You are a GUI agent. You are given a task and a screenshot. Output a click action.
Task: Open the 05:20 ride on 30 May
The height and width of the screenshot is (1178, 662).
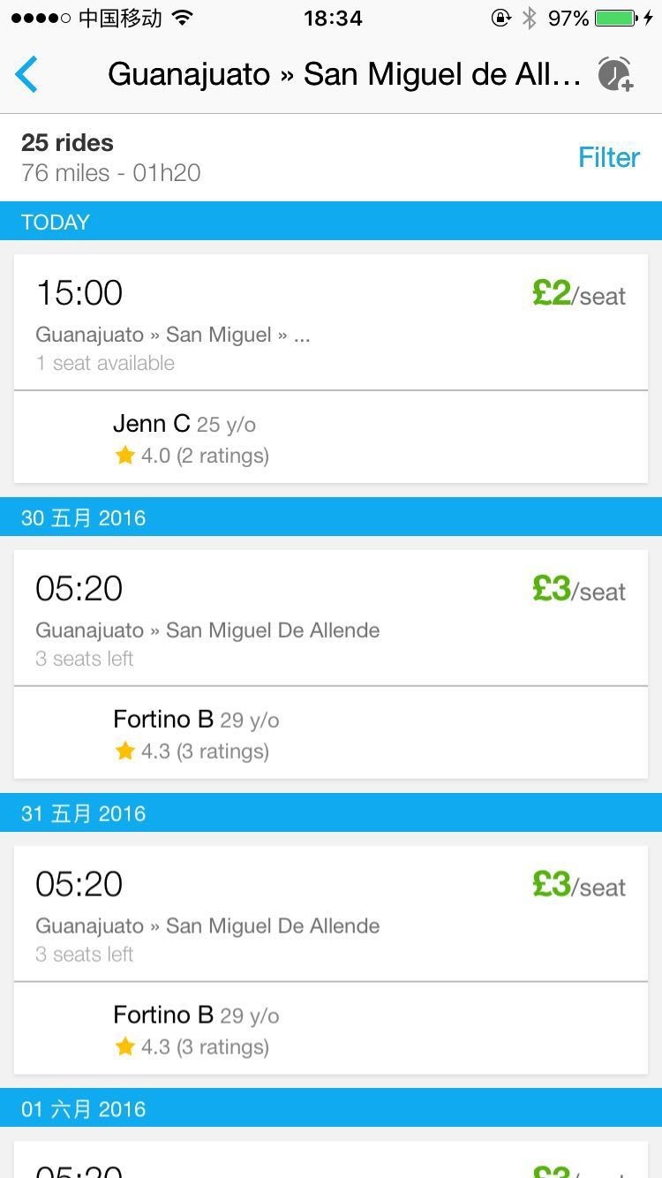pyautogui.click(x=265, y=618)
